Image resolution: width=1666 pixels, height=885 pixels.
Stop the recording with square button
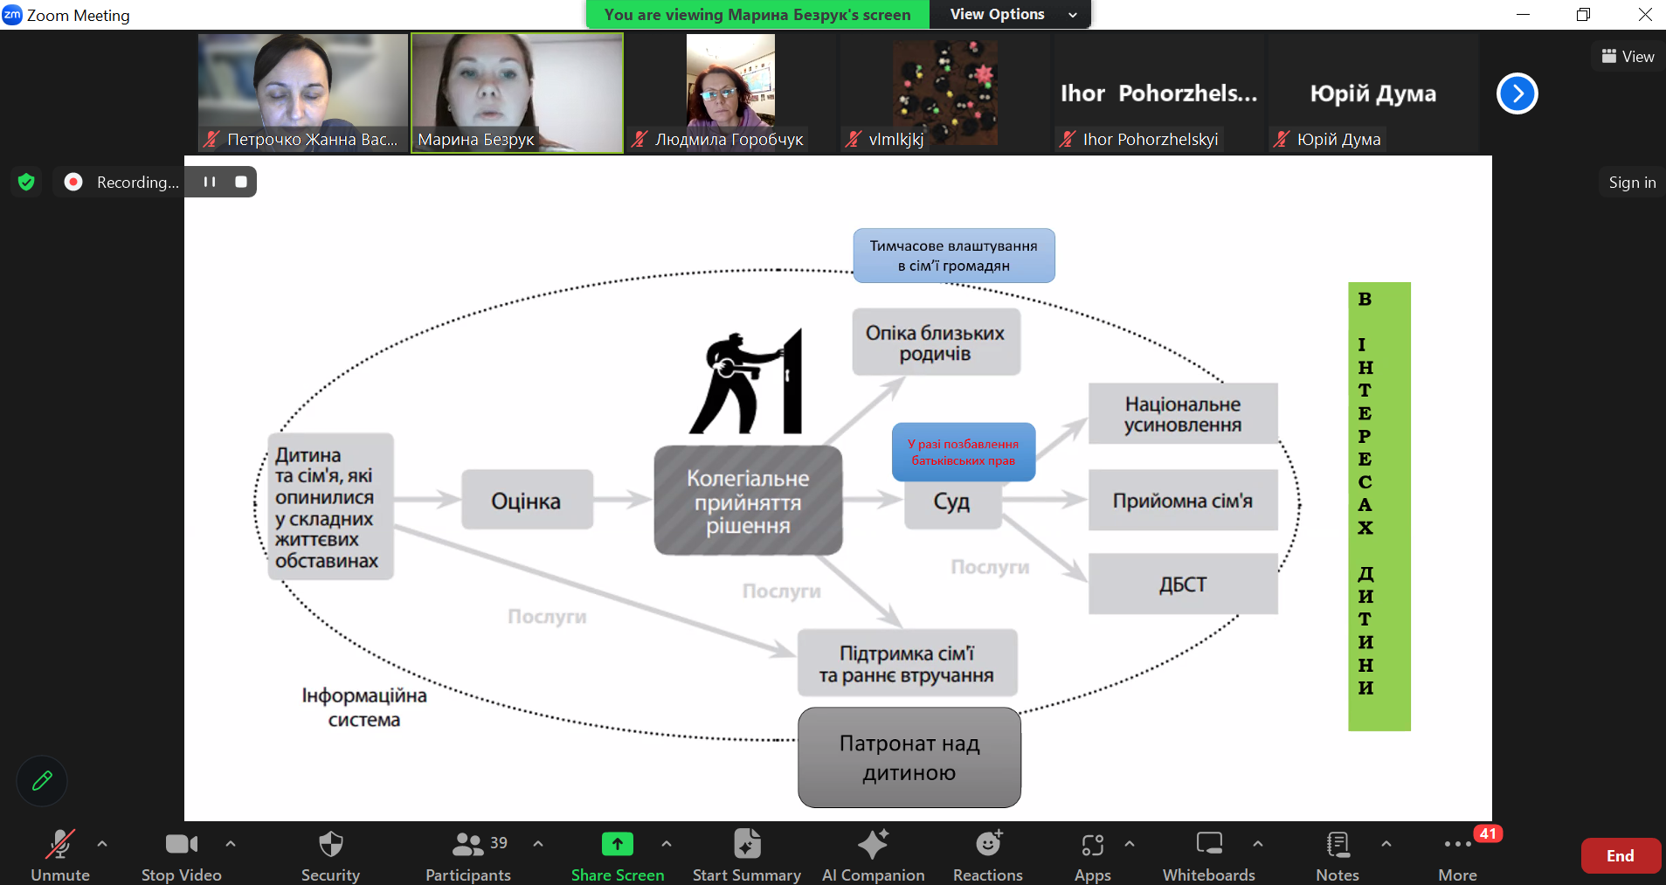point(241,182)
